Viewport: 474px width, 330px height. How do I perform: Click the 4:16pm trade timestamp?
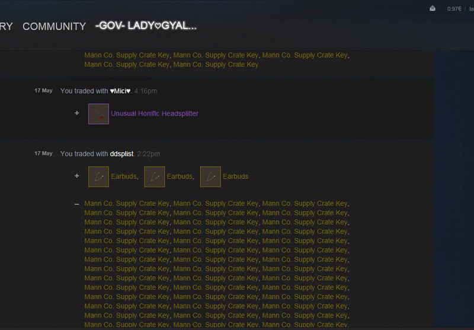coord(145,91)
